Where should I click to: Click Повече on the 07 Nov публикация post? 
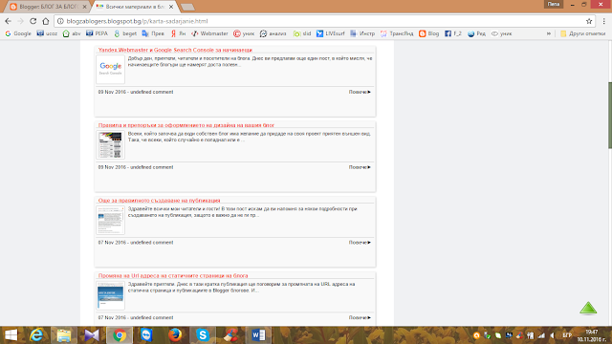pos(360,242)
